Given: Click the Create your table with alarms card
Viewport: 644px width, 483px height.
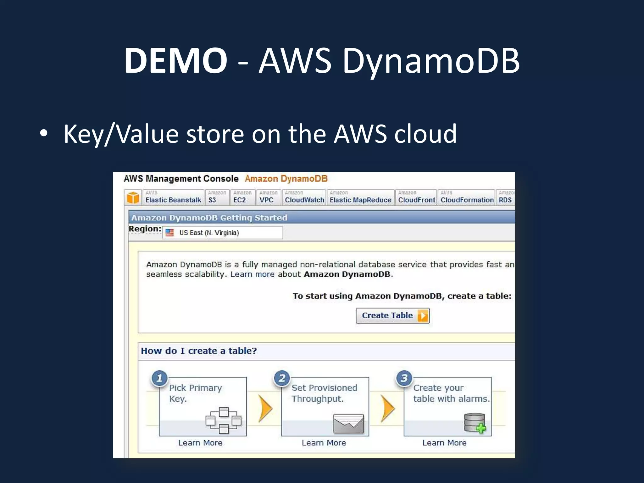Looking at the screenshot, I should [447, 407].
